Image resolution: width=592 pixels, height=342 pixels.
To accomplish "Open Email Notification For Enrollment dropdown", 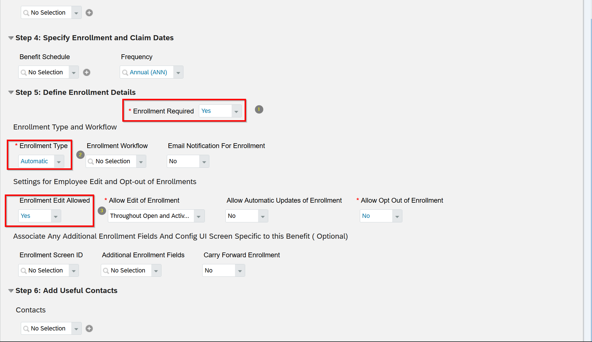I will pyautogui.click(x=204, y=161).
